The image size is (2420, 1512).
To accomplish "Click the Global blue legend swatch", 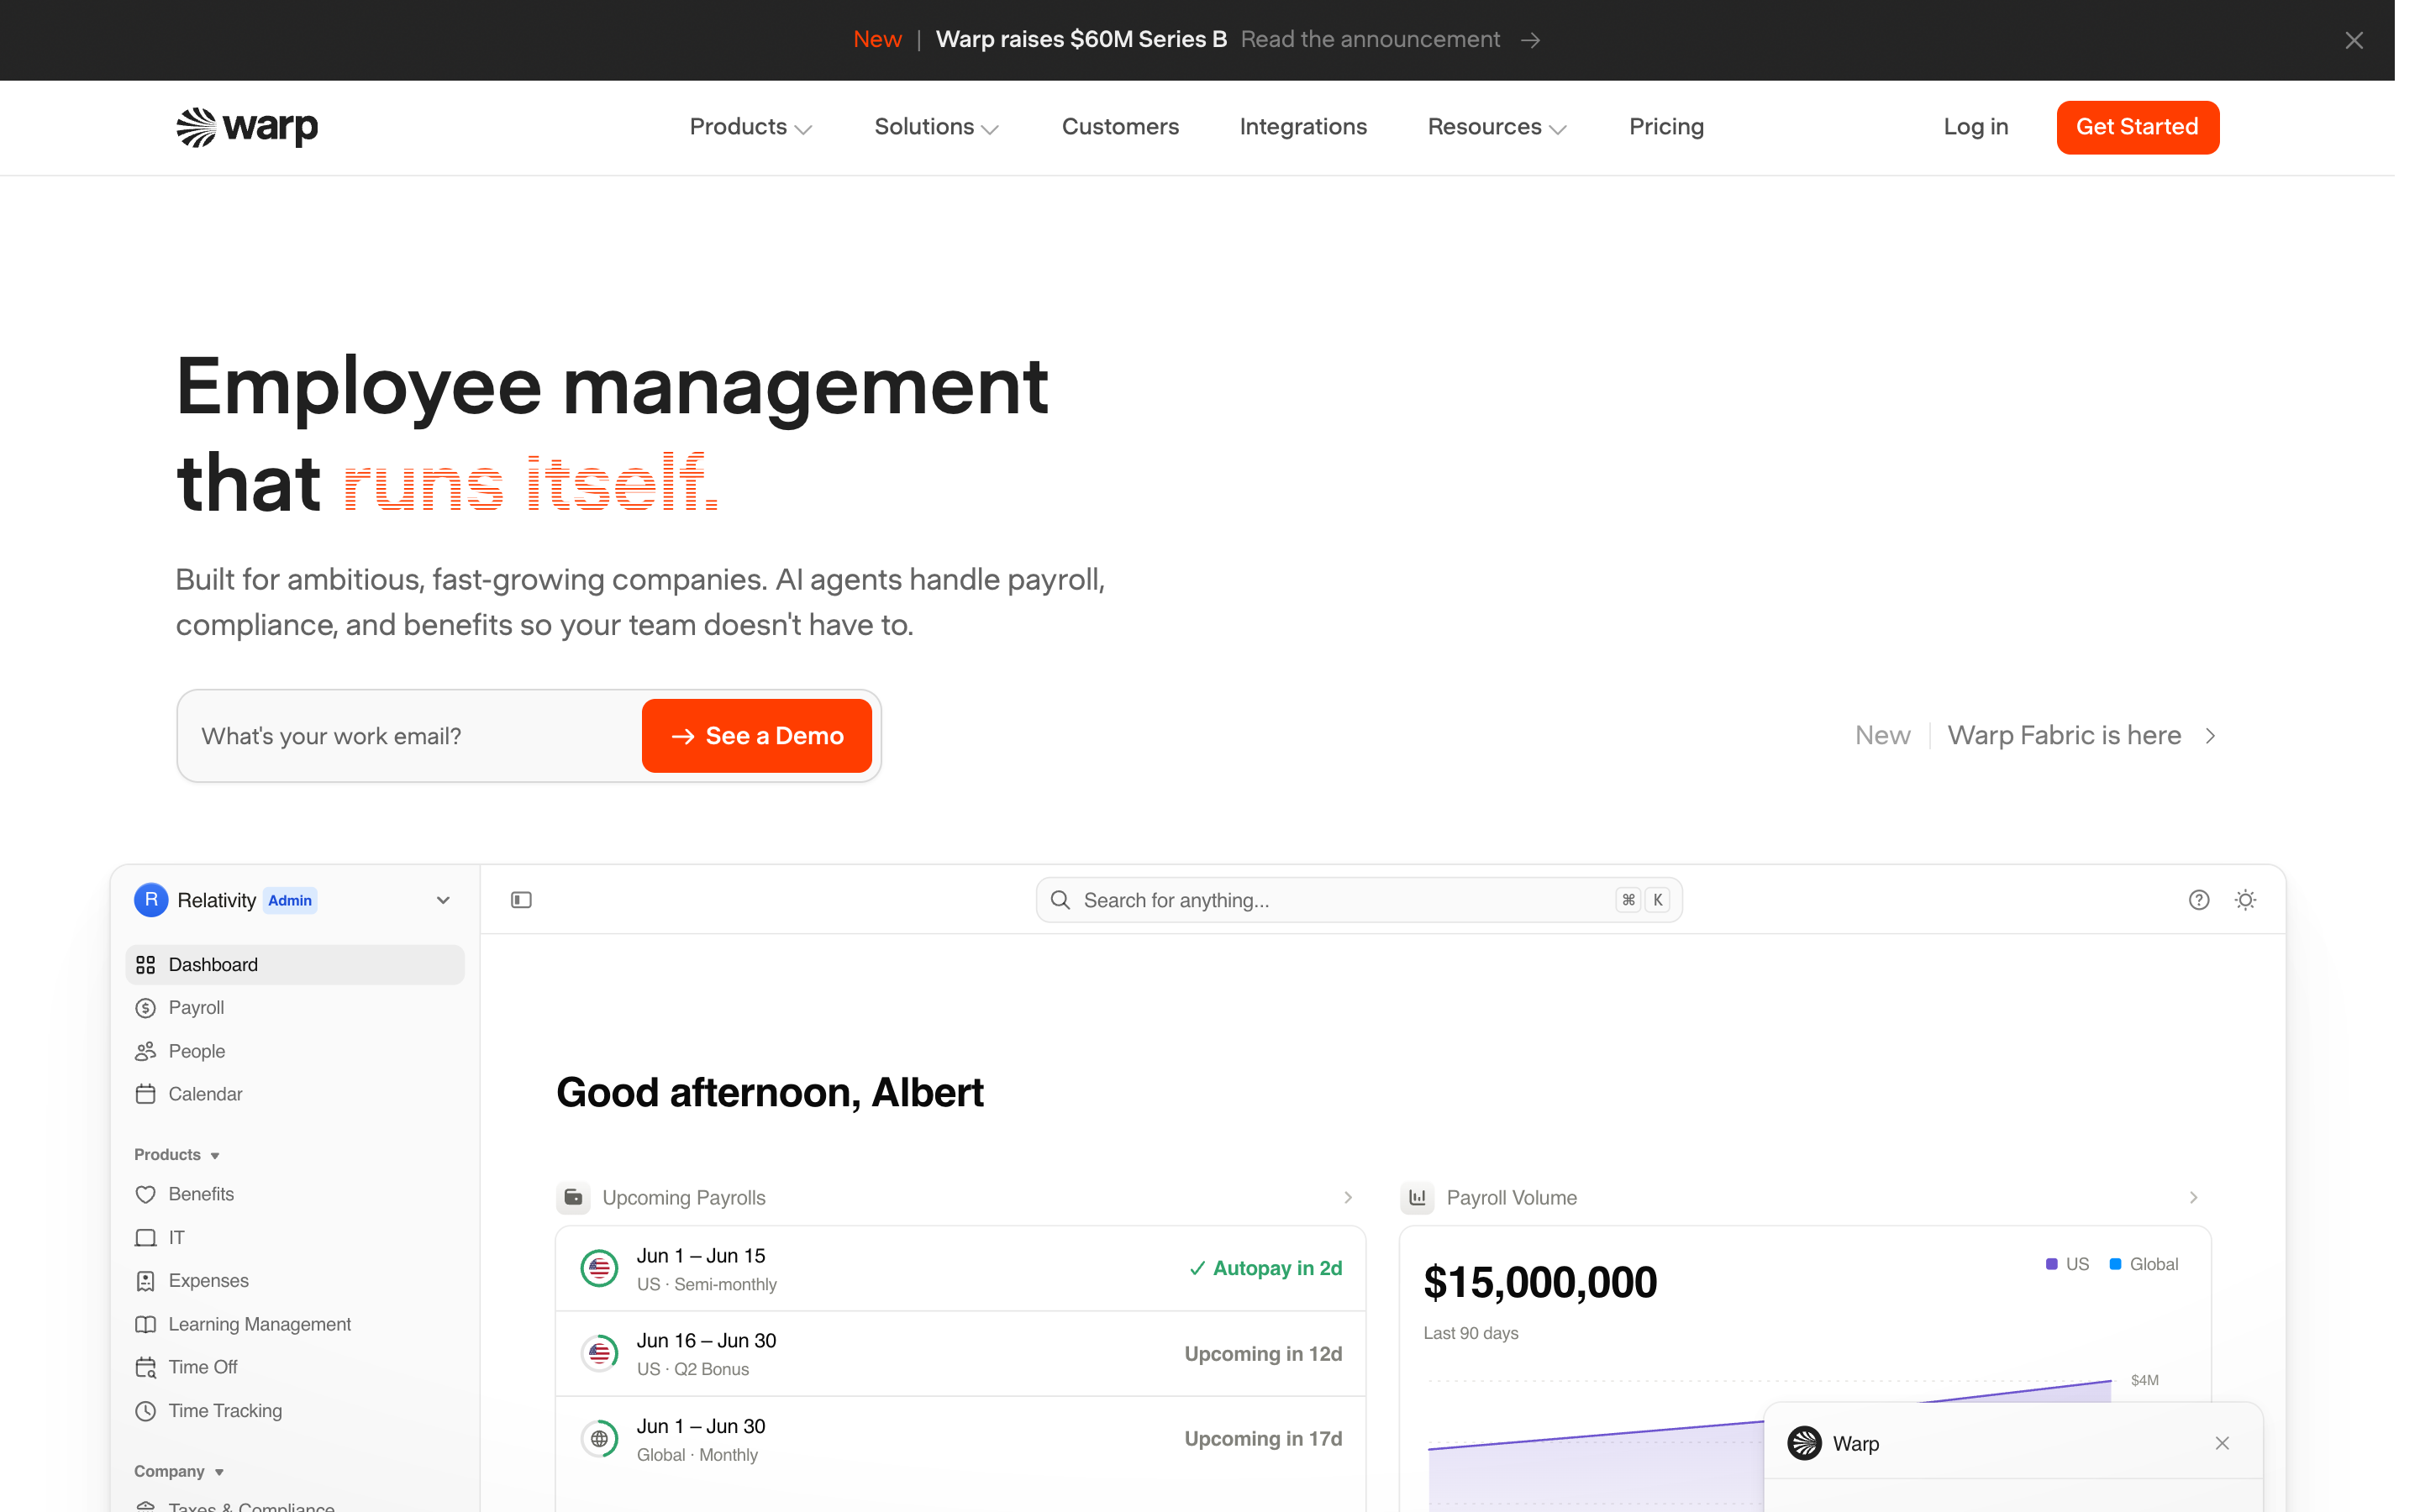I will pos(2114,1264).
